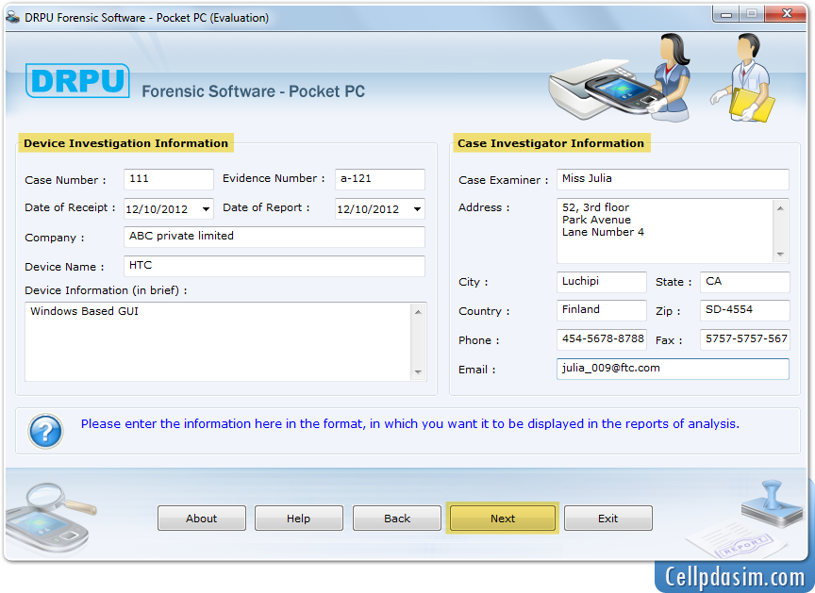
Task: Open the Date of Report dropdown arrow
Action: [417, 209]
